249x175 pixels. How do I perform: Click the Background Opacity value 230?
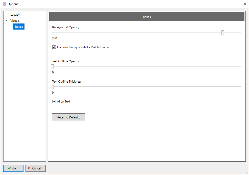tap(55, 38)
